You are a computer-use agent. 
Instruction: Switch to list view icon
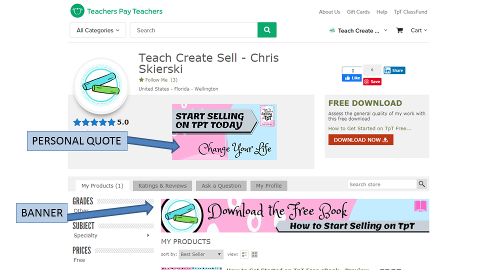click(x=244, y=254)
